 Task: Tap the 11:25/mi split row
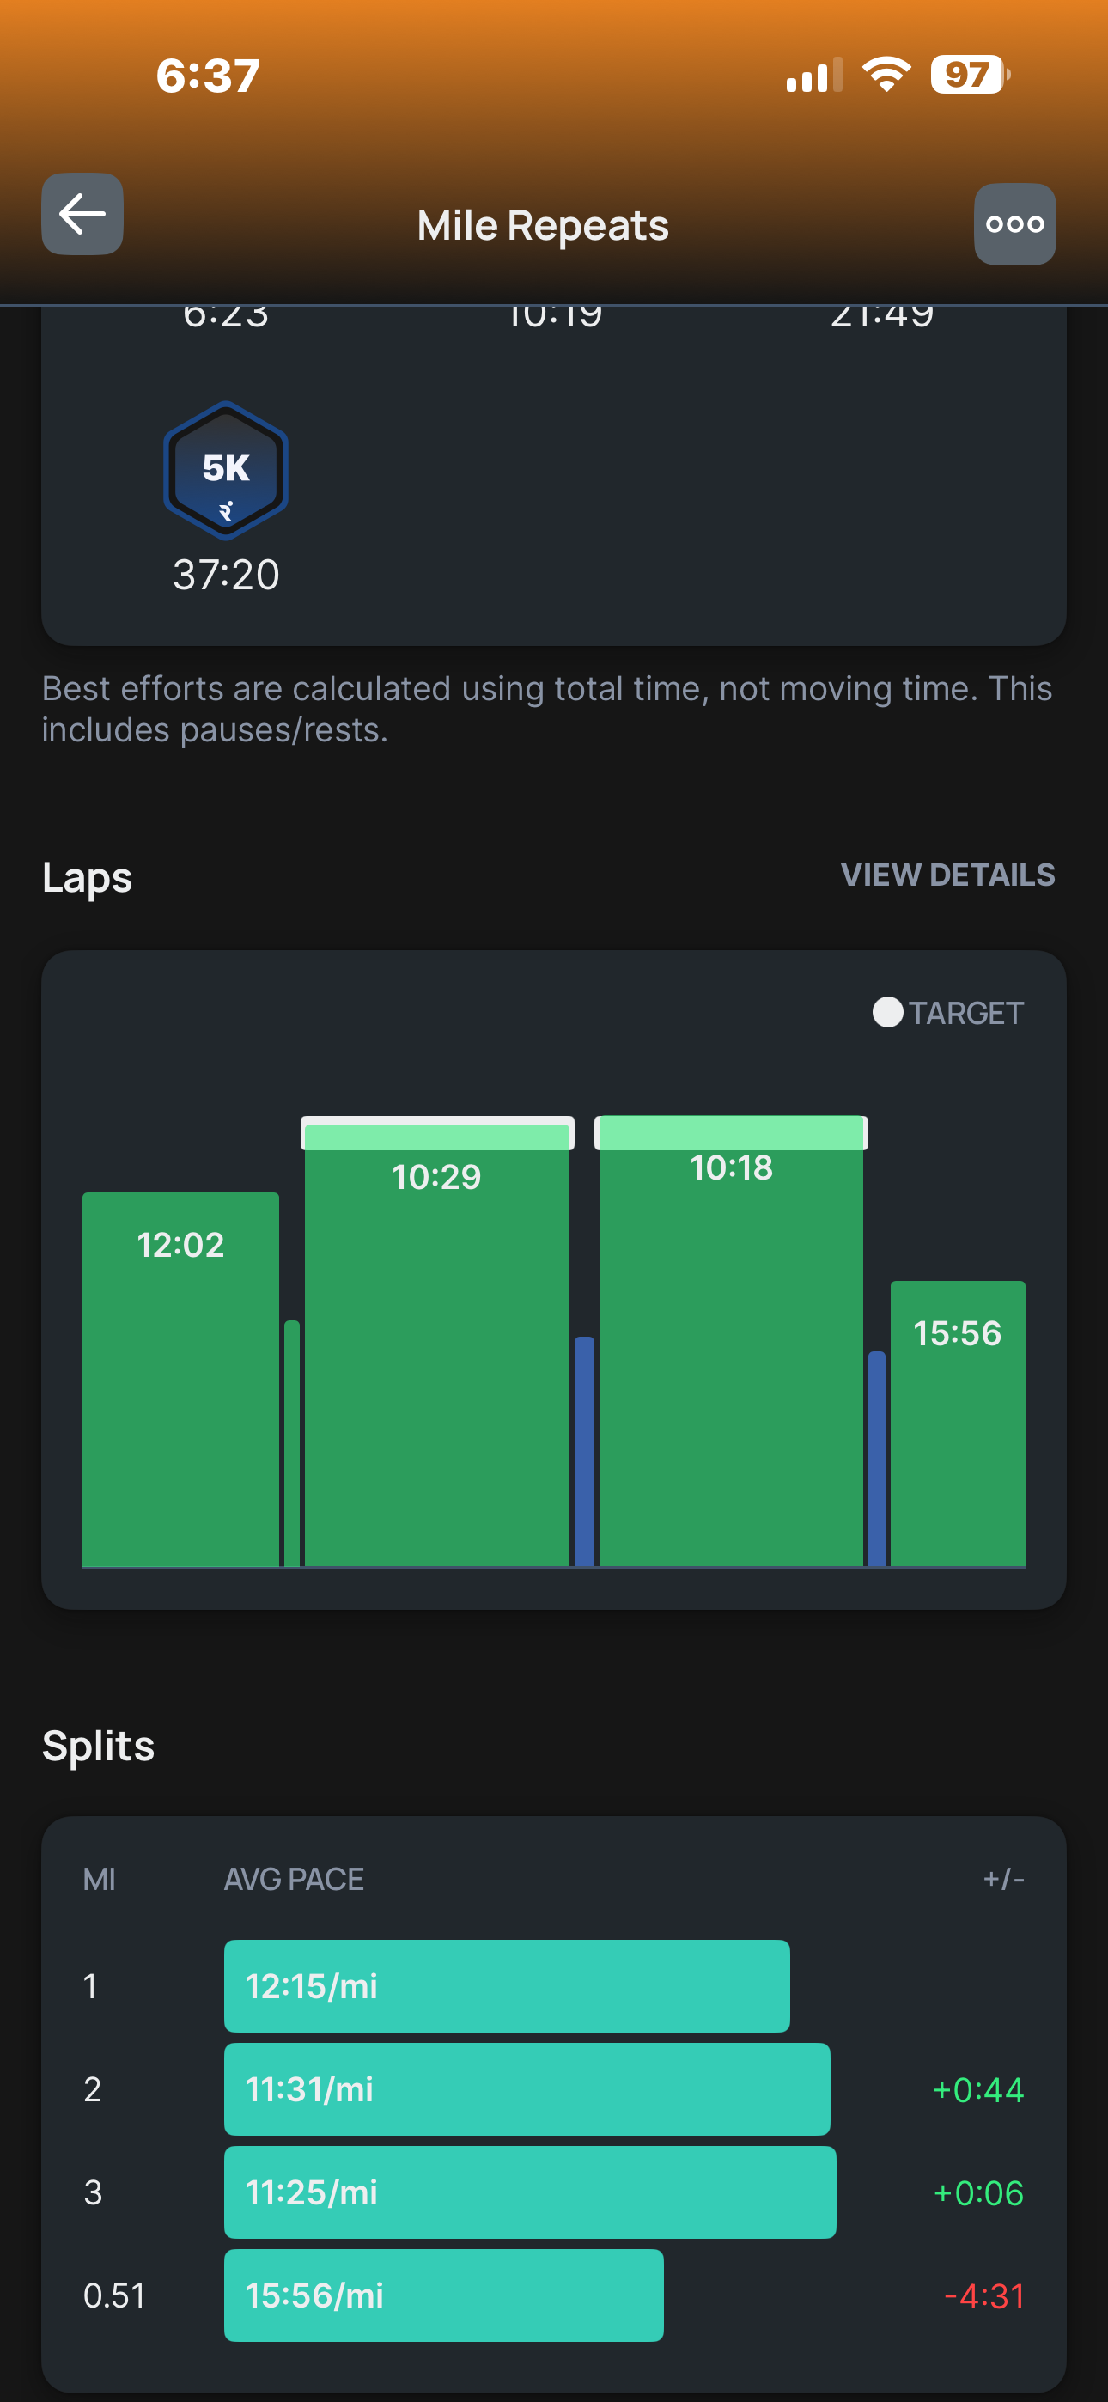coord(529,2192)
